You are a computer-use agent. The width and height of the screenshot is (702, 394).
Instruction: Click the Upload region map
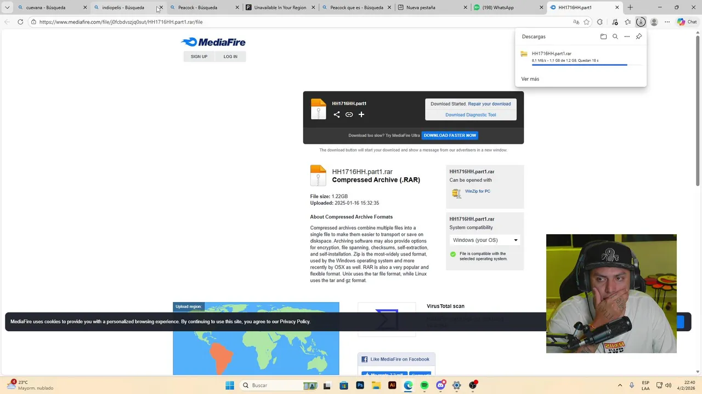256,339
